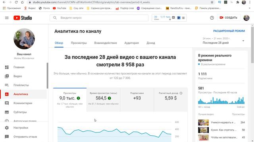Click the browser home icon

click(22, 2)
